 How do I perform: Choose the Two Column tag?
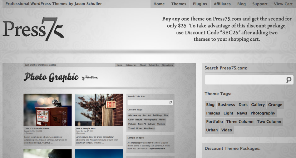pyautogui.click(x=269, y=122)
